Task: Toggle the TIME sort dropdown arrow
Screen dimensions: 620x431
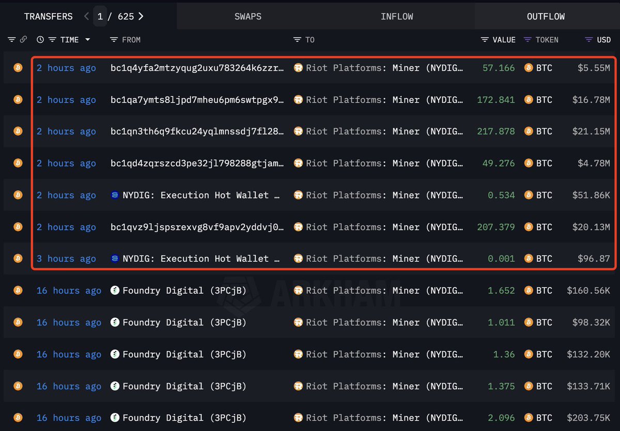Action: pyautogui.click(x=87, y=40)
